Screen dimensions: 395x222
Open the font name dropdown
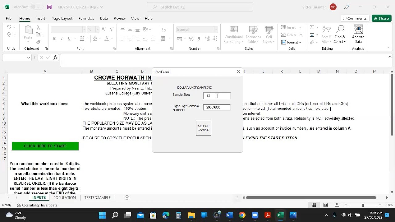(x=84, y=29)
